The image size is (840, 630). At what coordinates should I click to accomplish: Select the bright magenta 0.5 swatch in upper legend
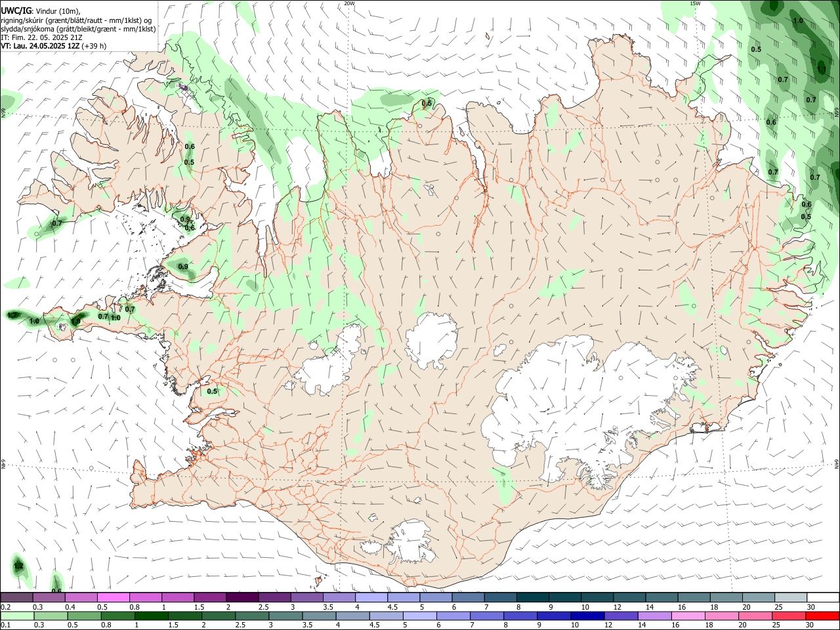(114, 598)
